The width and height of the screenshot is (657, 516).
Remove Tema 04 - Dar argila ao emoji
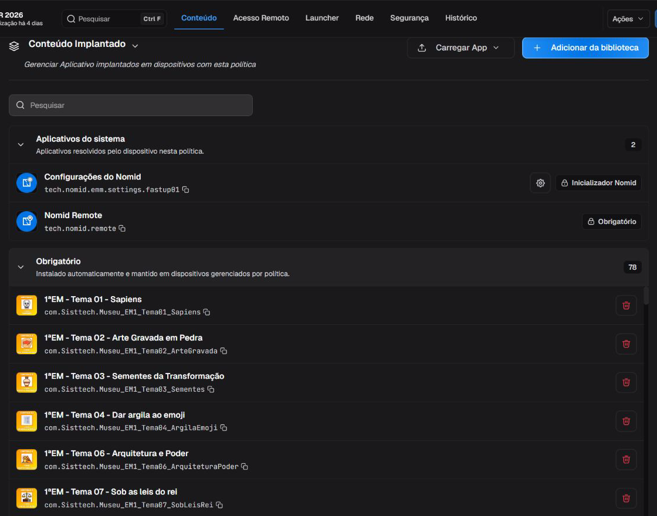click(626, 421)
